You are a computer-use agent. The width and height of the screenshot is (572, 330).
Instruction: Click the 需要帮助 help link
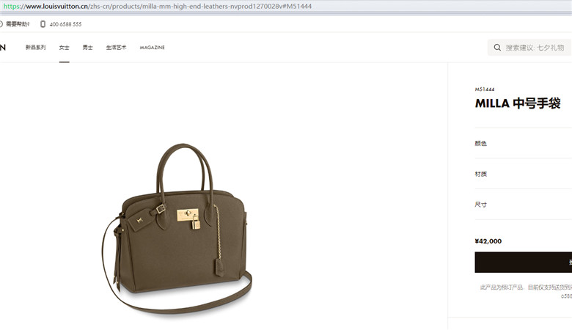(17, 24)
